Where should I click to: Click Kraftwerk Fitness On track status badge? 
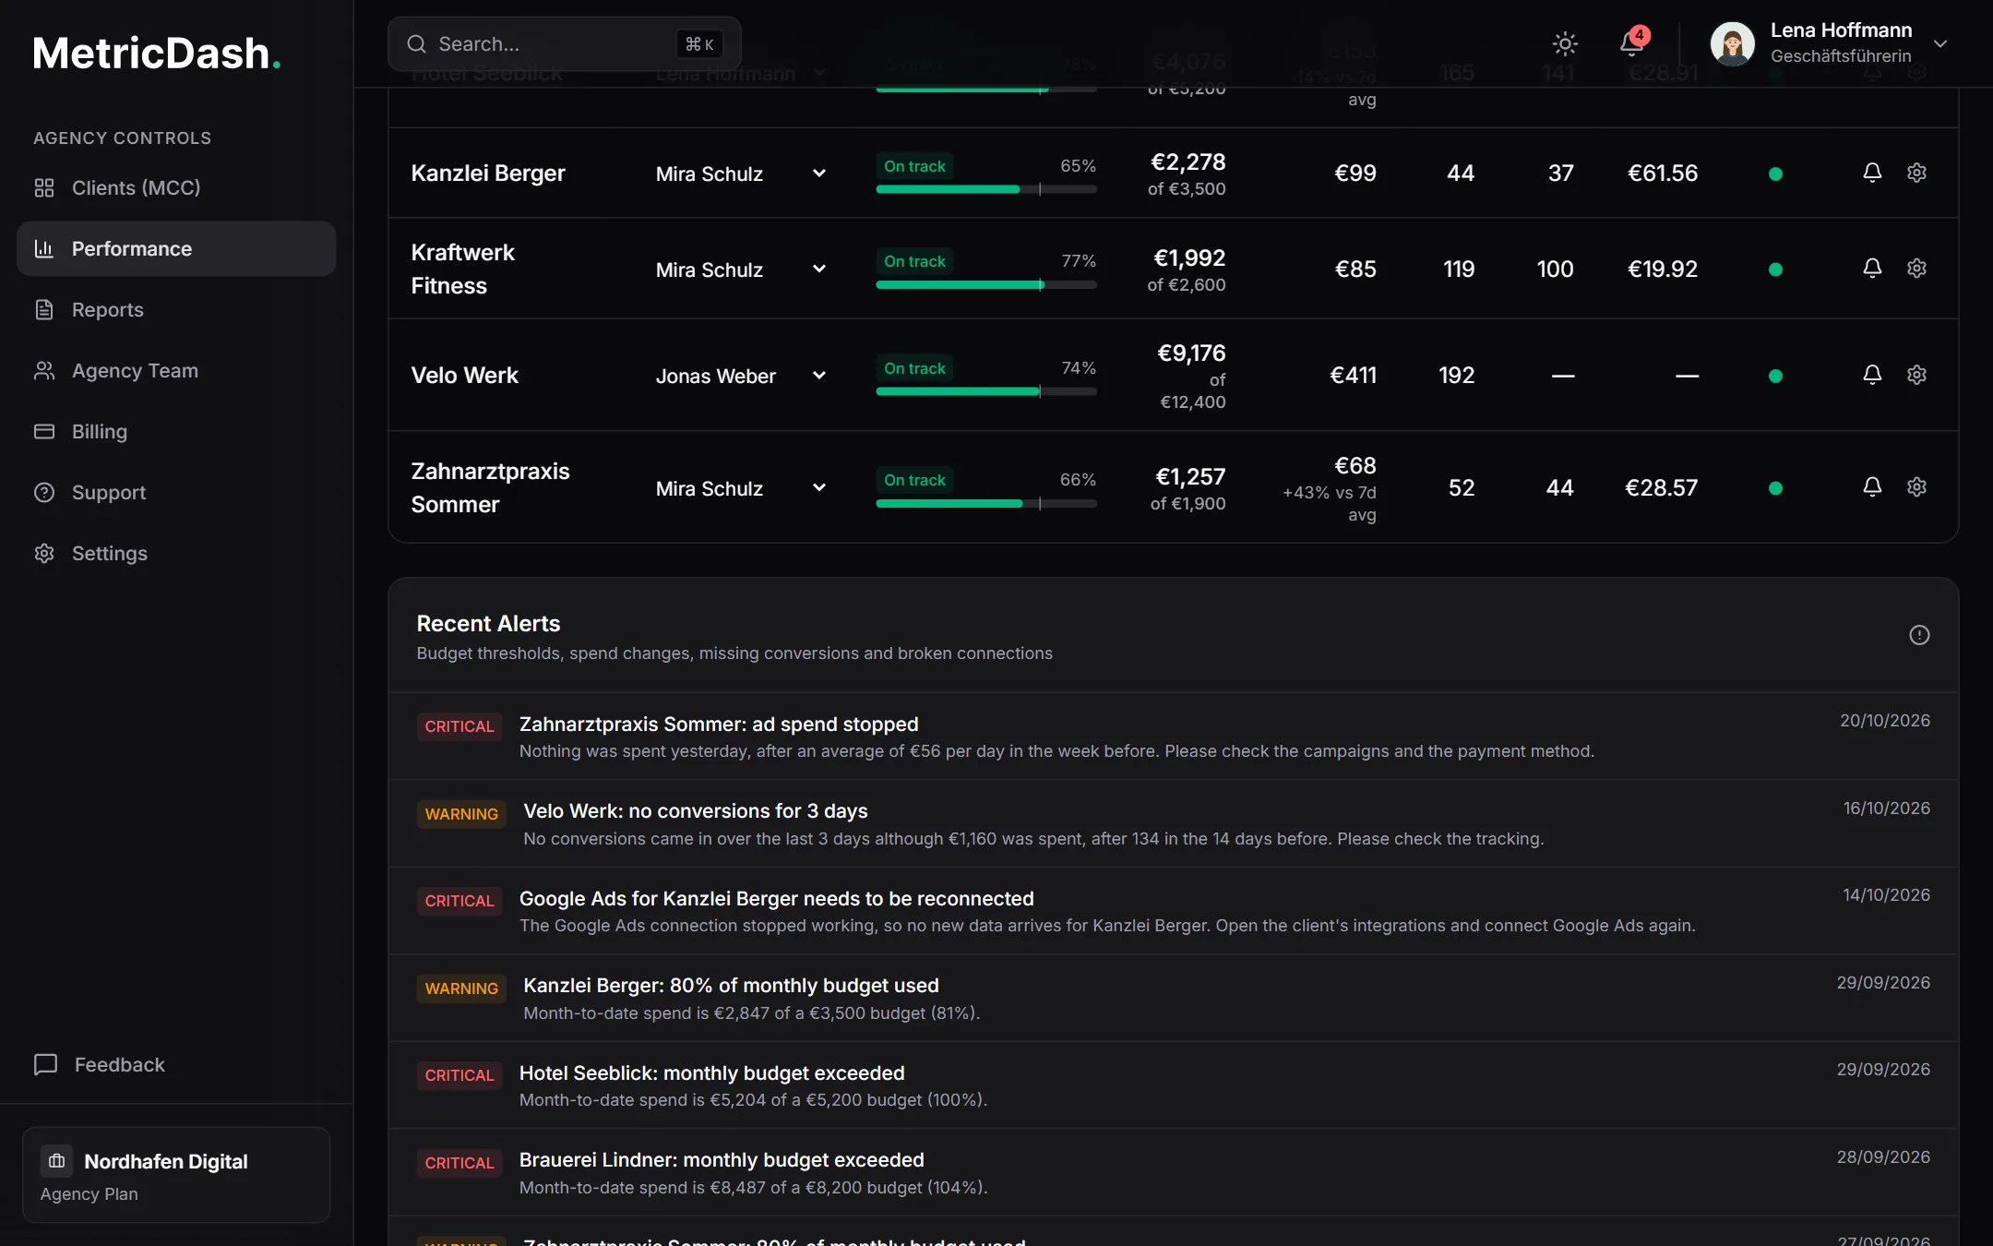914,261
